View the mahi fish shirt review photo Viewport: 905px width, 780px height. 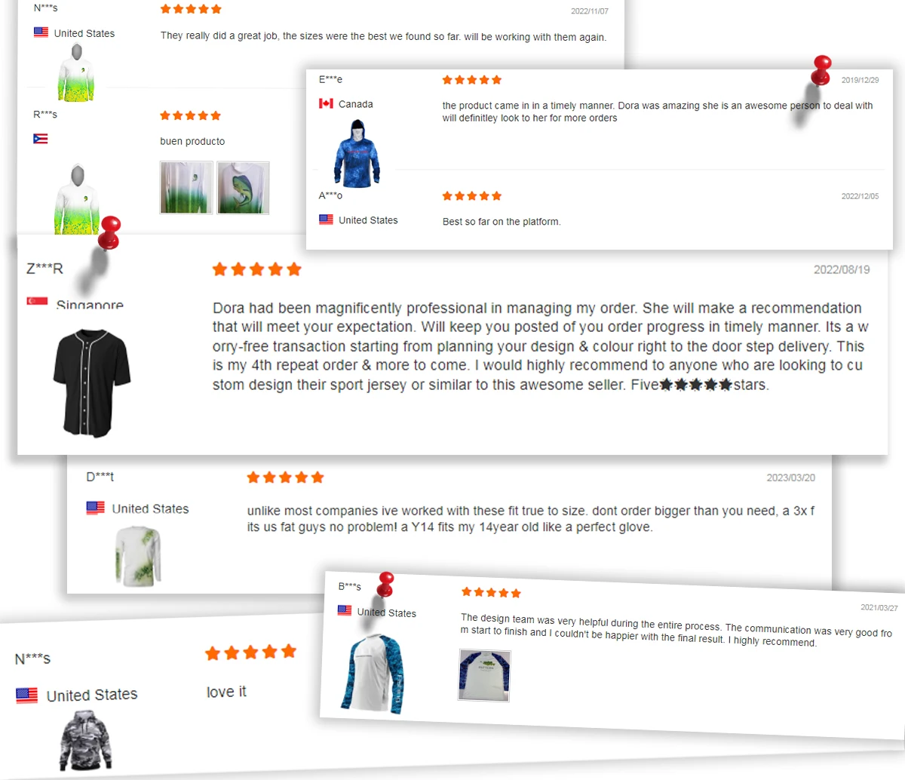[x=243, y=187]
